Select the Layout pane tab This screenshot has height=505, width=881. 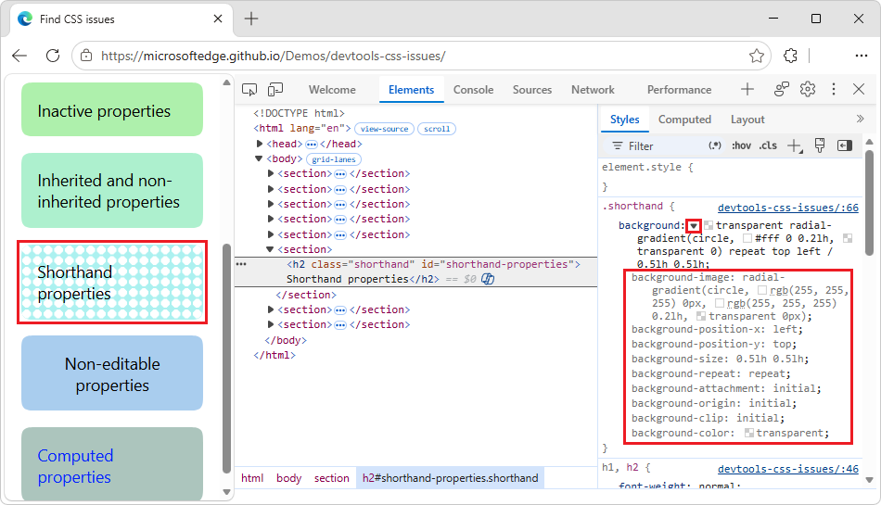(x=747, y=120)
